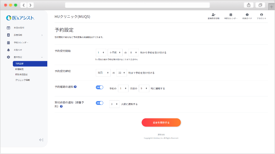Click help icon beside 予約確認の通知

point(75,87)
